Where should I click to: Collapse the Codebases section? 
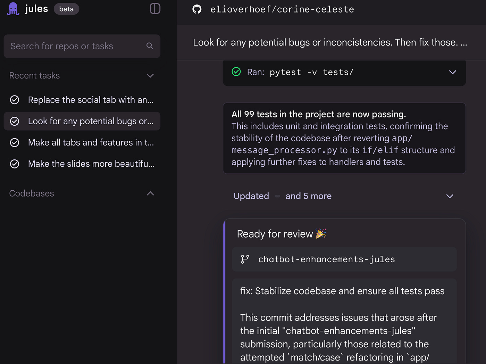150,193
